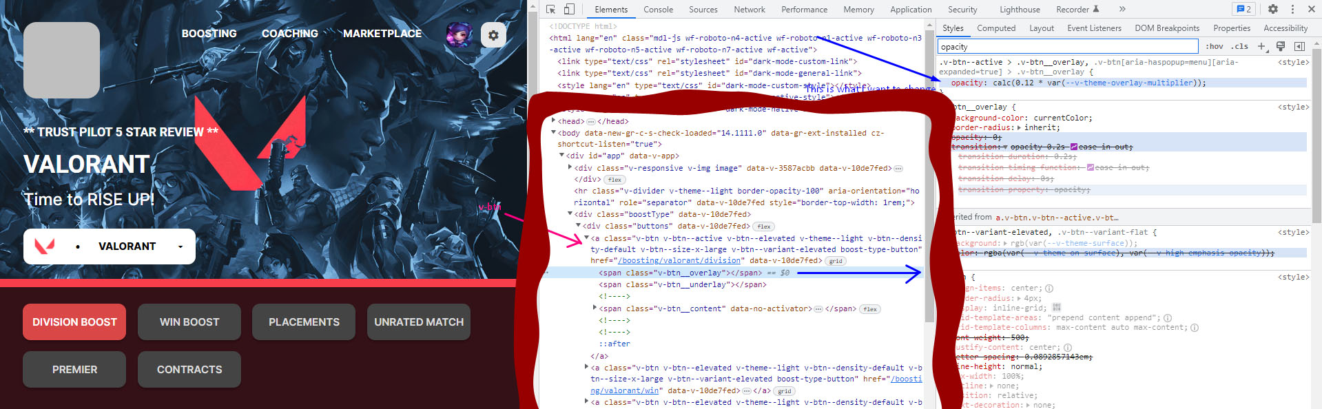Screen dimensions: 1322x409
Task: Toggle the computed styles sidebar icon
Action: click(x=1299, y=46)
